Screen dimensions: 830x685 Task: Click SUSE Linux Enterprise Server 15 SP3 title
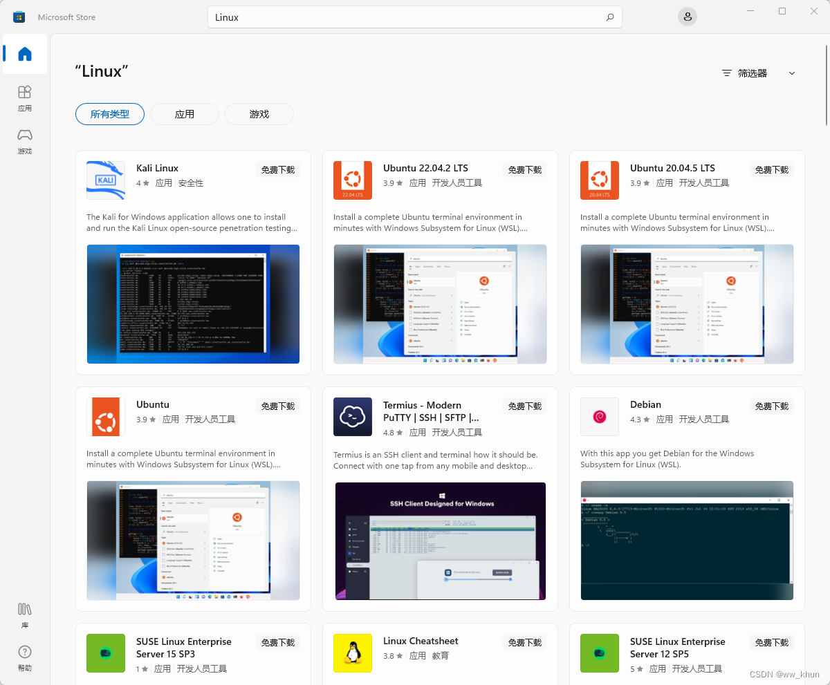(184, 648)
